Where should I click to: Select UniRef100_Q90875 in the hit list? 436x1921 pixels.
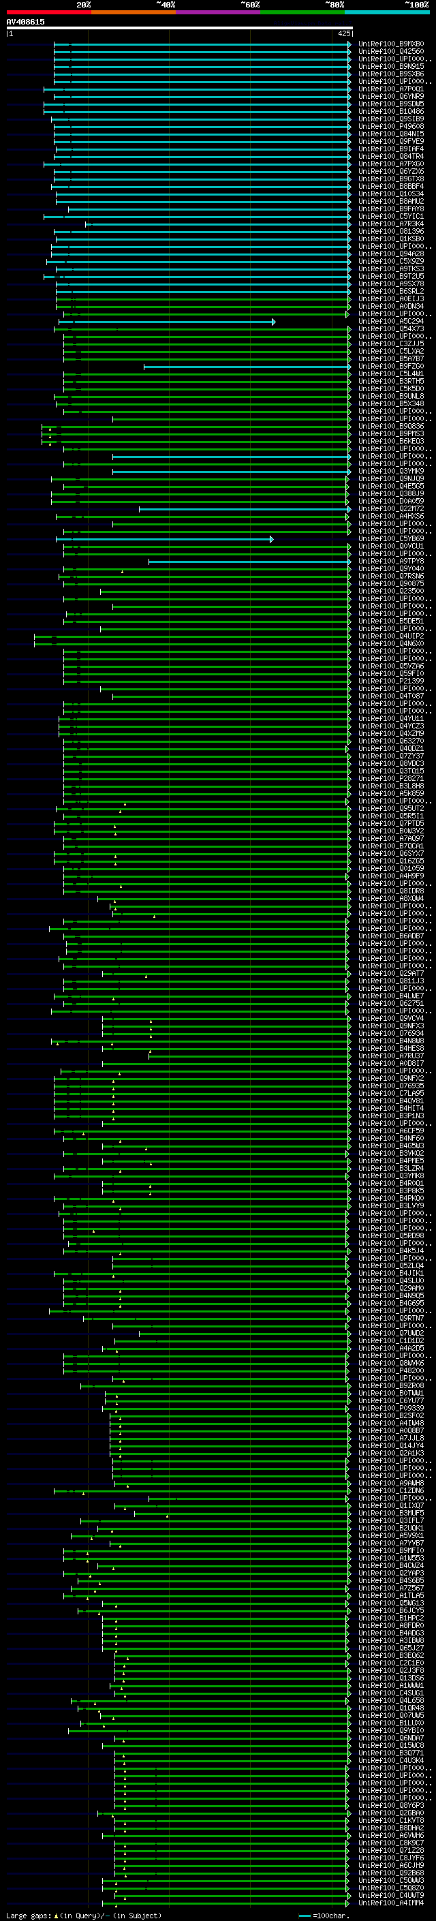(391, 584)
